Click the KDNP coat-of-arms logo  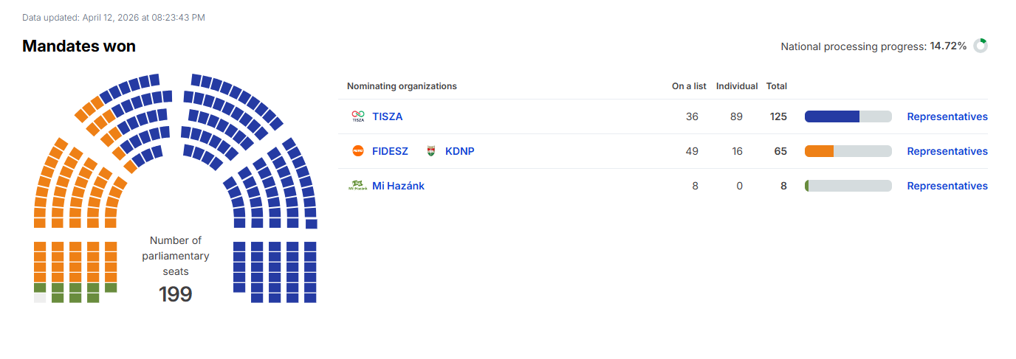point(431,151)
